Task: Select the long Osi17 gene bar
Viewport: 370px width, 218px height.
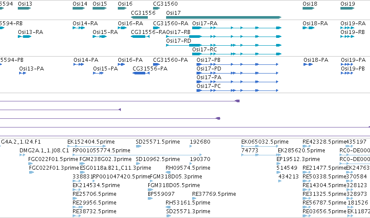Action: [224, 17]
